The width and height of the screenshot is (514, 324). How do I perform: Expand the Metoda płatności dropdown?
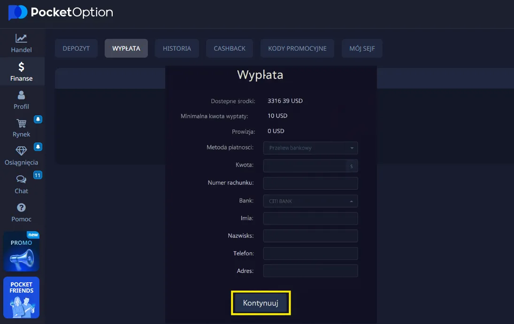[310, 148]
